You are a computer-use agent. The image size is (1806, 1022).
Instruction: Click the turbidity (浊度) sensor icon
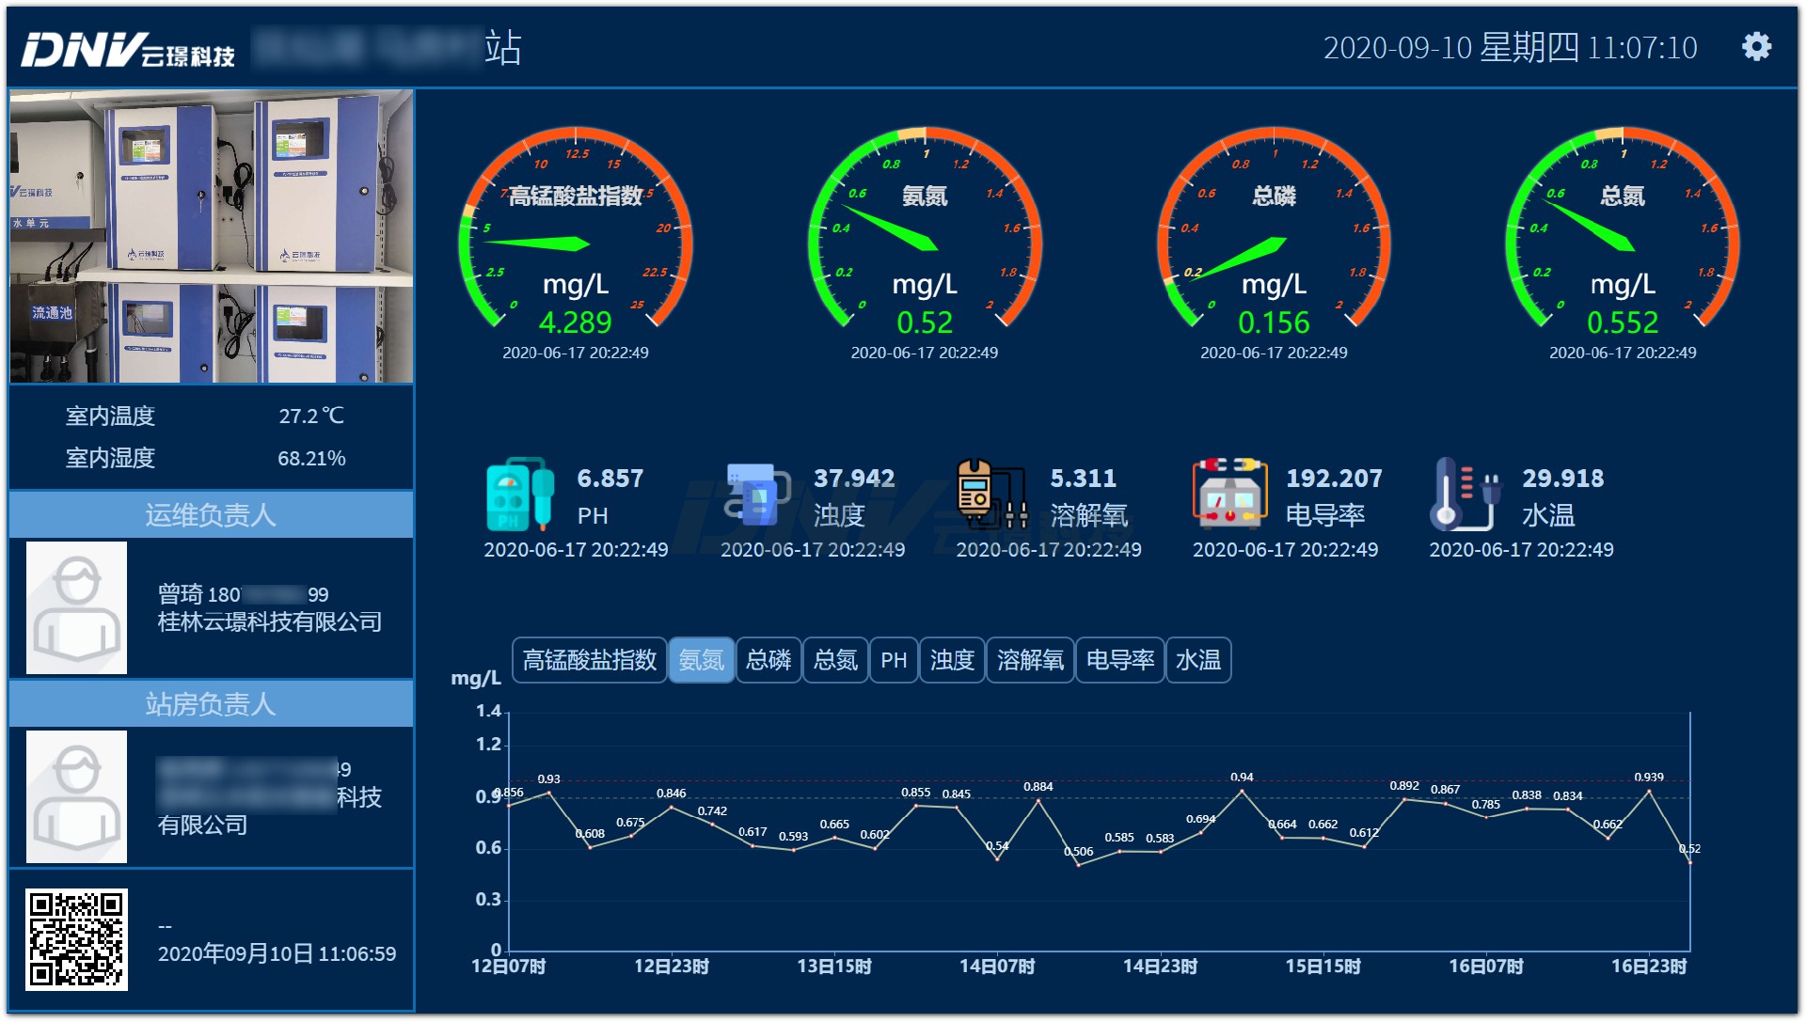click(757, 495)
